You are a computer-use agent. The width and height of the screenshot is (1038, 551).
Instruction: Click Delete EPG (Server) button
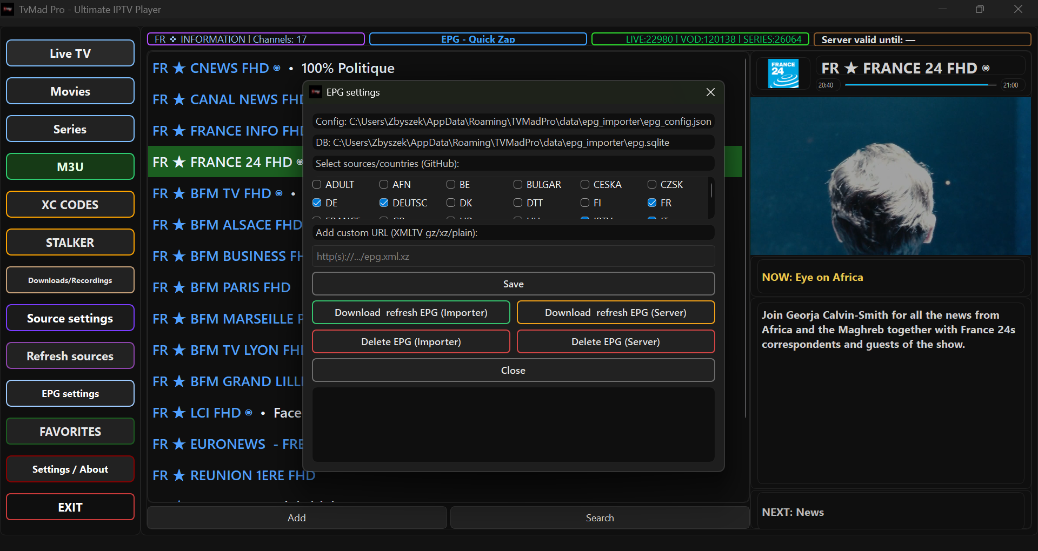pyautogui.click(x=615, y=341)
